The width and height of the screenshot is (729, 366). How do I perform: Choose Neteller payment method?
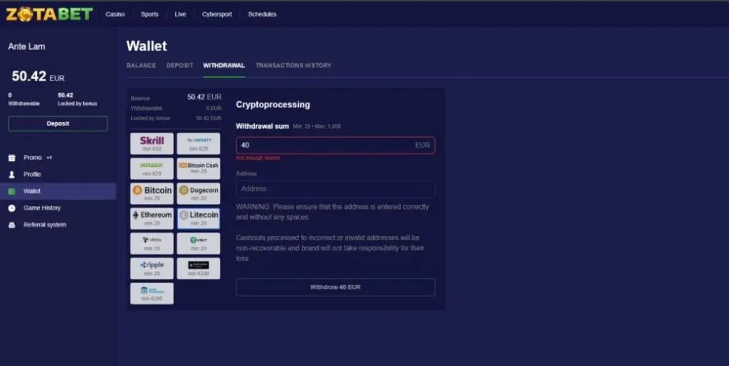point(152,168)
